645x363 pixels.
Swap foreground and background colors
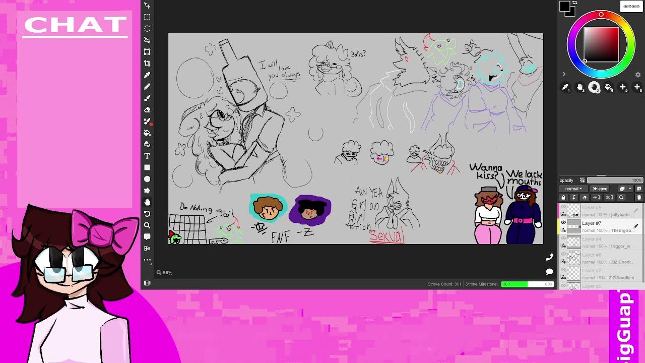(x=574, y=3)
